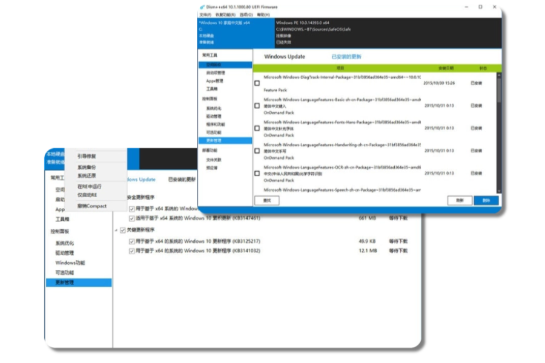This screenshot has height=363, width=545.
Task: Open the 恢复功能(R) menu
Action: (x=225, y=15)
